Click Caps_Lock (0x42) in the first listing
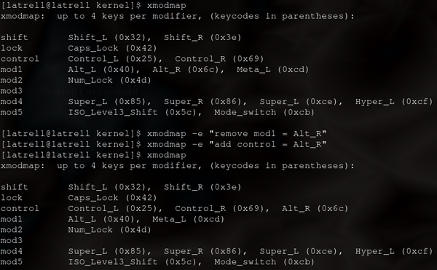 pyautogui.click(x=113, y=48)
